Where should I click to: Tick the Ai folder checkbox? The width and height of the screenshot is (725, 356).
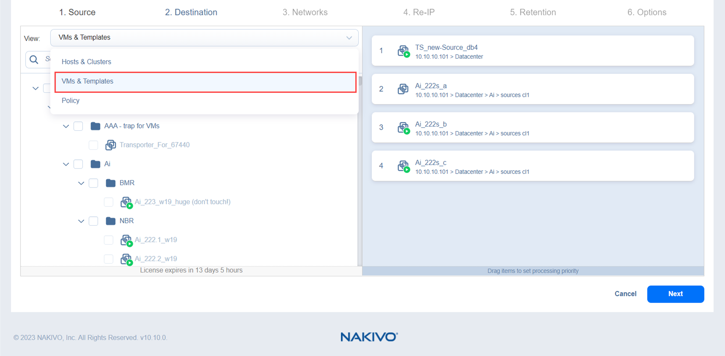click(78, 164)
